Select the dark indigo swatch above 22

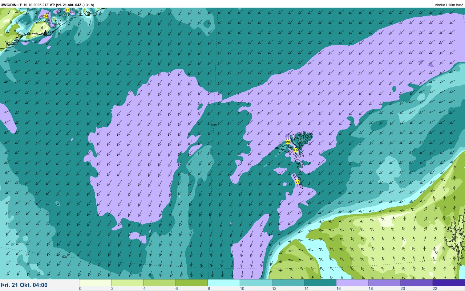pyautogui.click(x=449, y=283)
